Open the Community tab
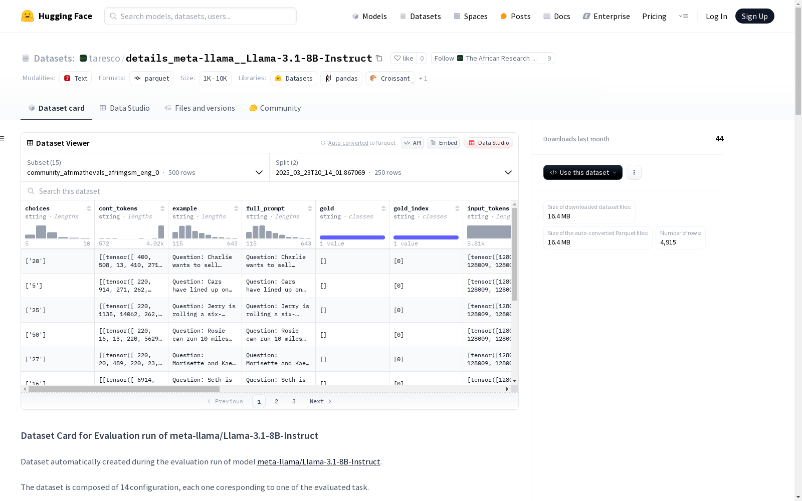 (x=275, y=108)
